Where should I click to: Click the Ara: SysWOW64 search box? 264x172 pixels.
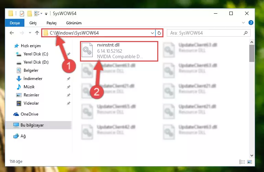point(208,33)
